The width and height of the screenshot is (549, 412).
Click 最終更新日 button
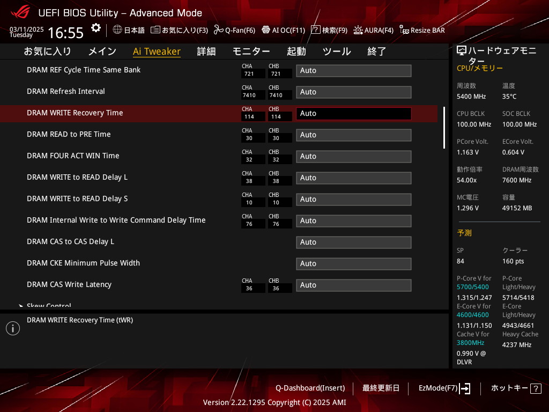(381, 388)
